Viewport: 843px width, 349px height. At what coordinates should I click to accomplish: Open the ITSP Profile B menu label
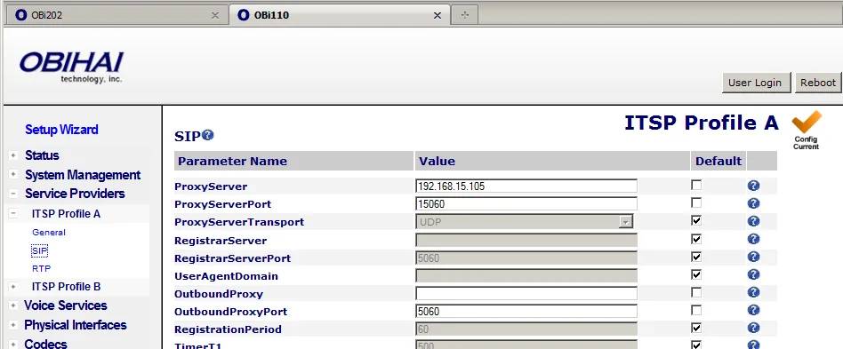click(x=66, y=287)
